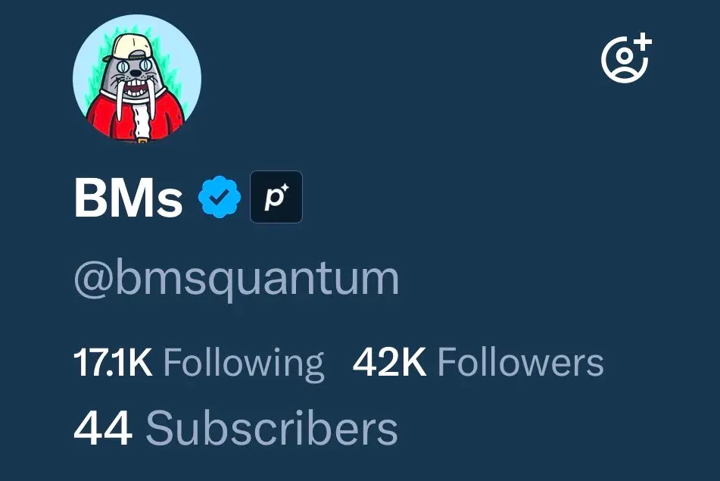
Task: Open the walrus profile picture
Action: pos(137,79)
